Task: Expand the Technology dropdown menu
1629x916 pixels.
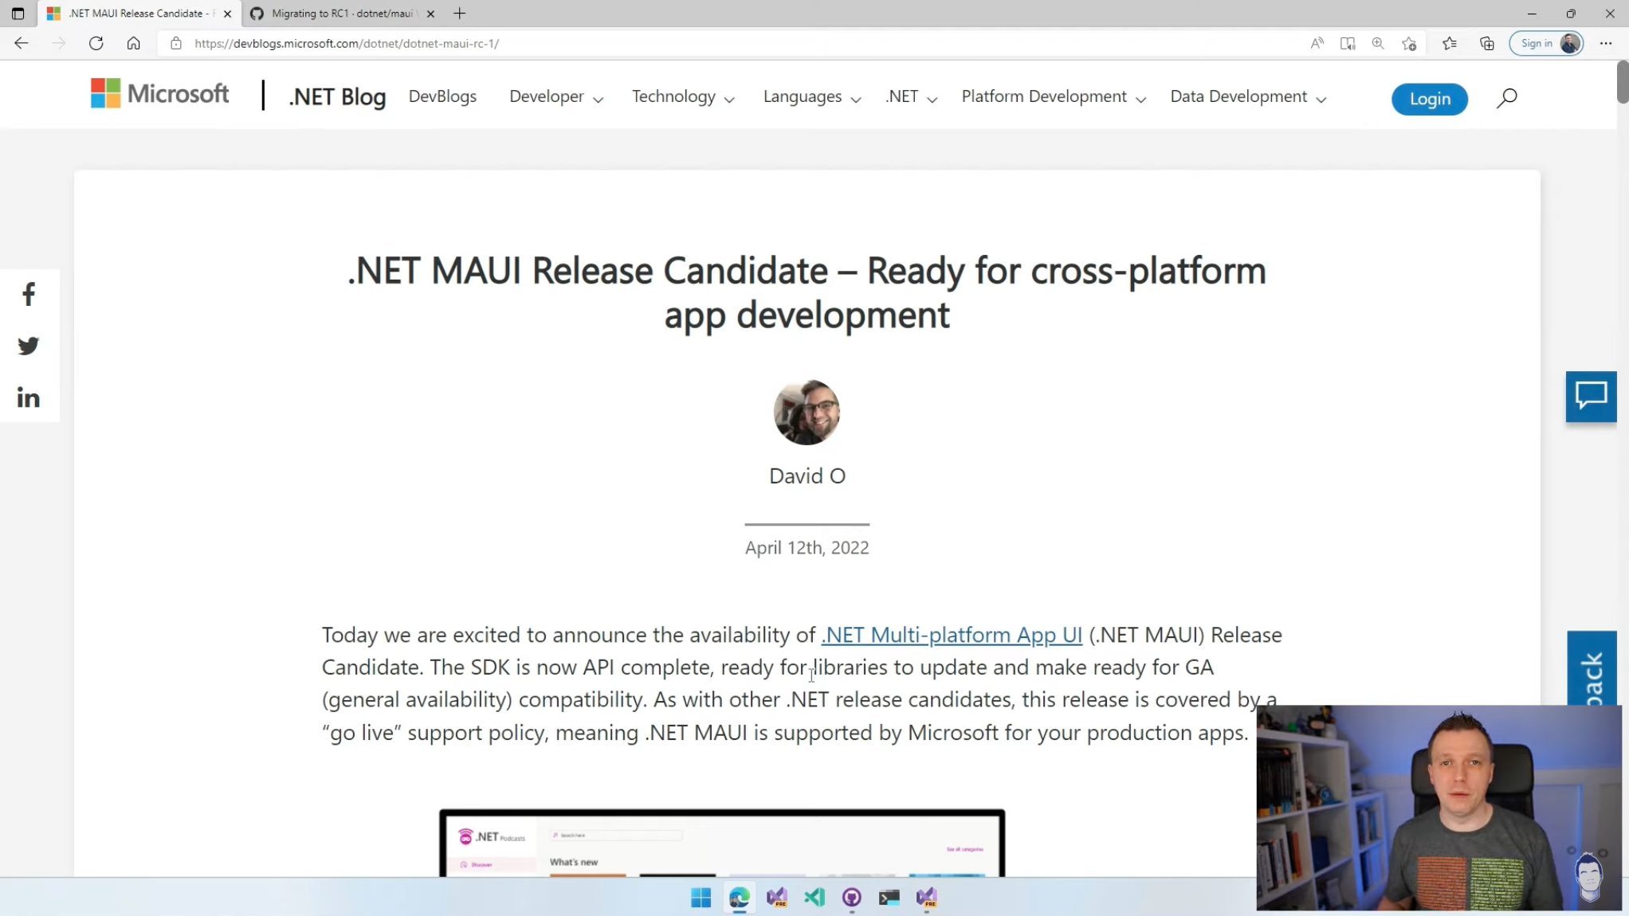Action: 683,96
